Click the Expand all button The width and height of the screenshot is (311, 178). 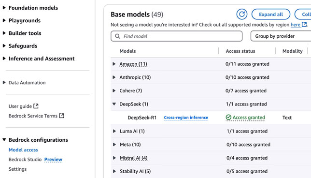pyautogui.click(x=271, y=15)
